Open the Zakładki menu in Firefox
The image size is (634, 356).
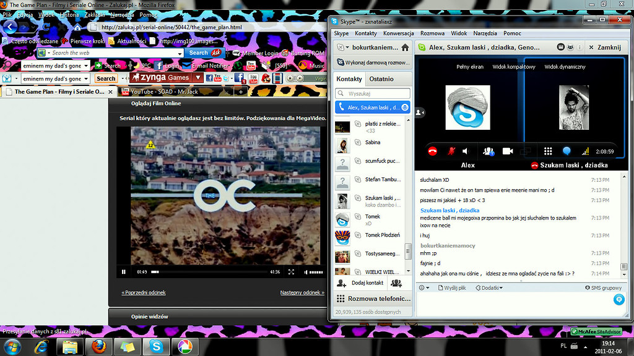(95, 15)
